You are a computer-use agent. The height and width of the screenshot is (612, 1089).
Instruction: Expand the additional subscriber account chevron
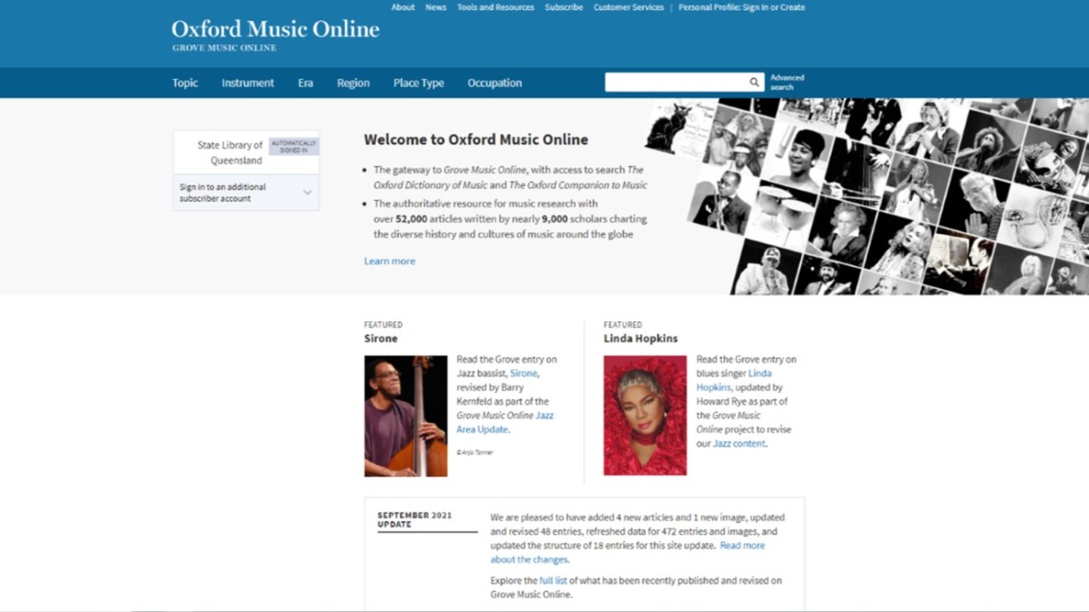click(307, 193)
